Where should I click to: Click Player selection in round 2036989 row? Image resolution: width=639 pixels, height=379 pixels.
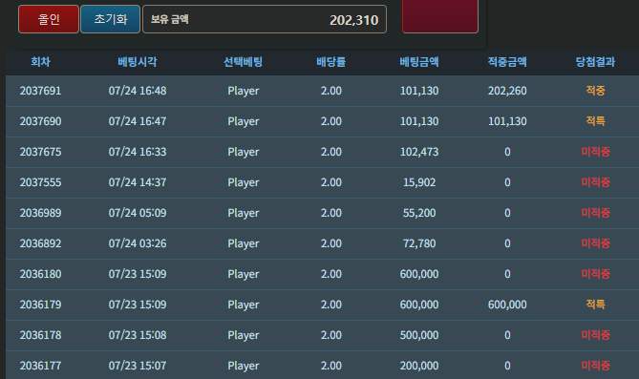coord(244,213)
